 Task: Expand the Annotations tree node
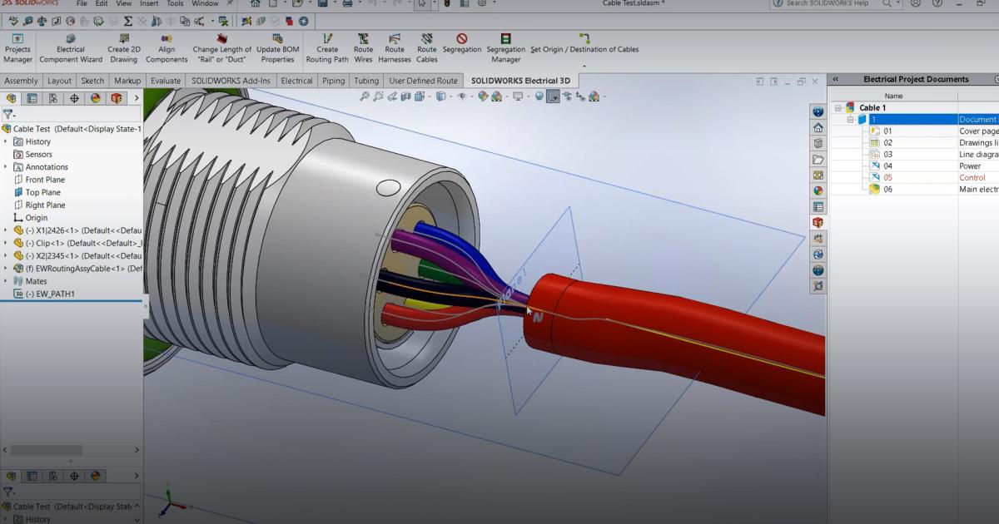click(x=6, y=167)
